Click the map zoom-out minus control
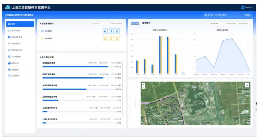The height and width of the screenshot is (140, 261). [143, 87]
